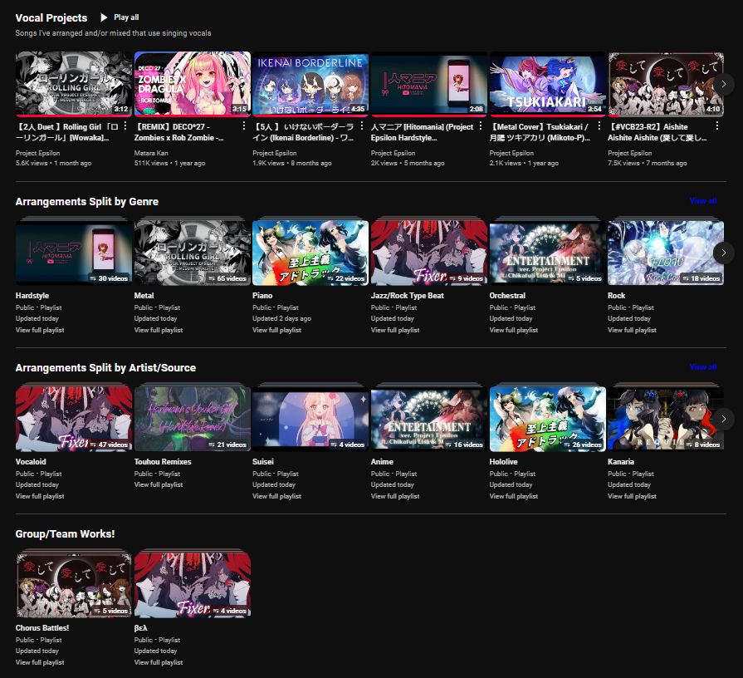Image resolution: width=743 pixels, height=678 pixels.
Task: Click View full playlist under Rock
Action: [x=632, y=330]
